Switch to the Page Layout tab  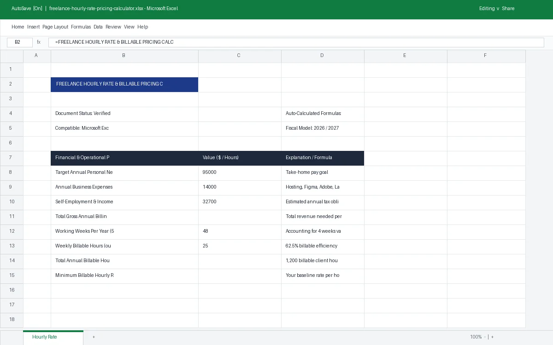(x=55, y=27)
